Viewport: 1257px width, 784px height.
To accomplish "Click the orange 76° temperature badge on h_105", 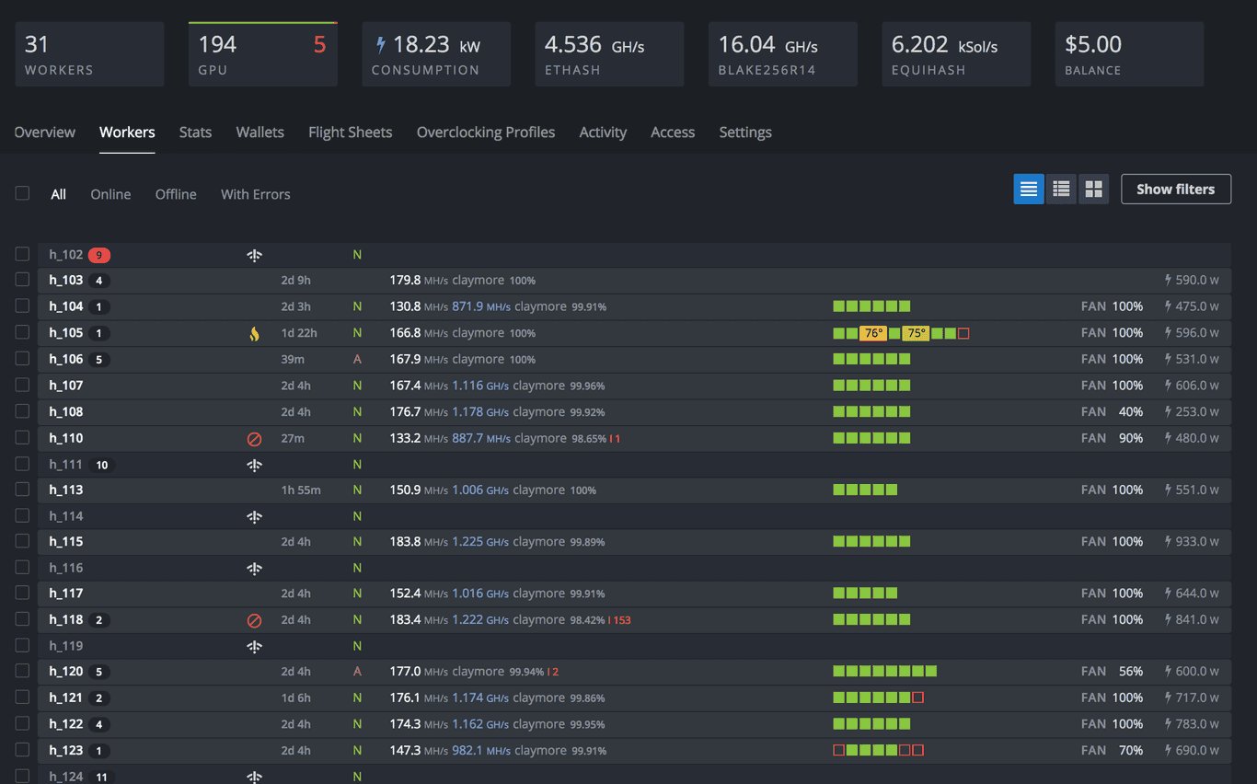I will [x=873, y=332].
